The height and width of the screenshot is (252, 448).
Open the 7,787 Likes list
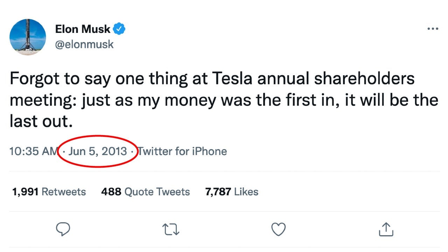[232, 192]
